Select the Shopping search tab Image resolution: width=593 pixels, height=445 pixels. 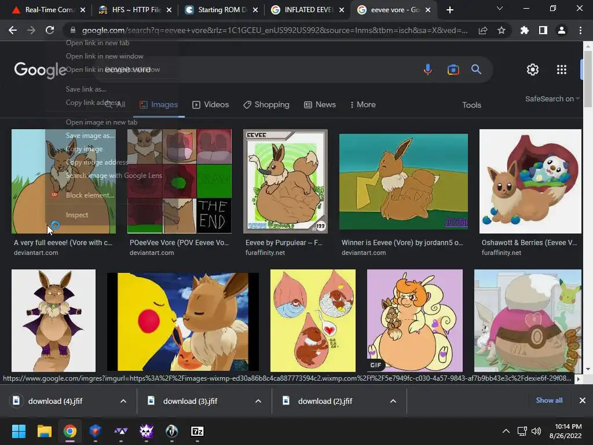[266, 104]
